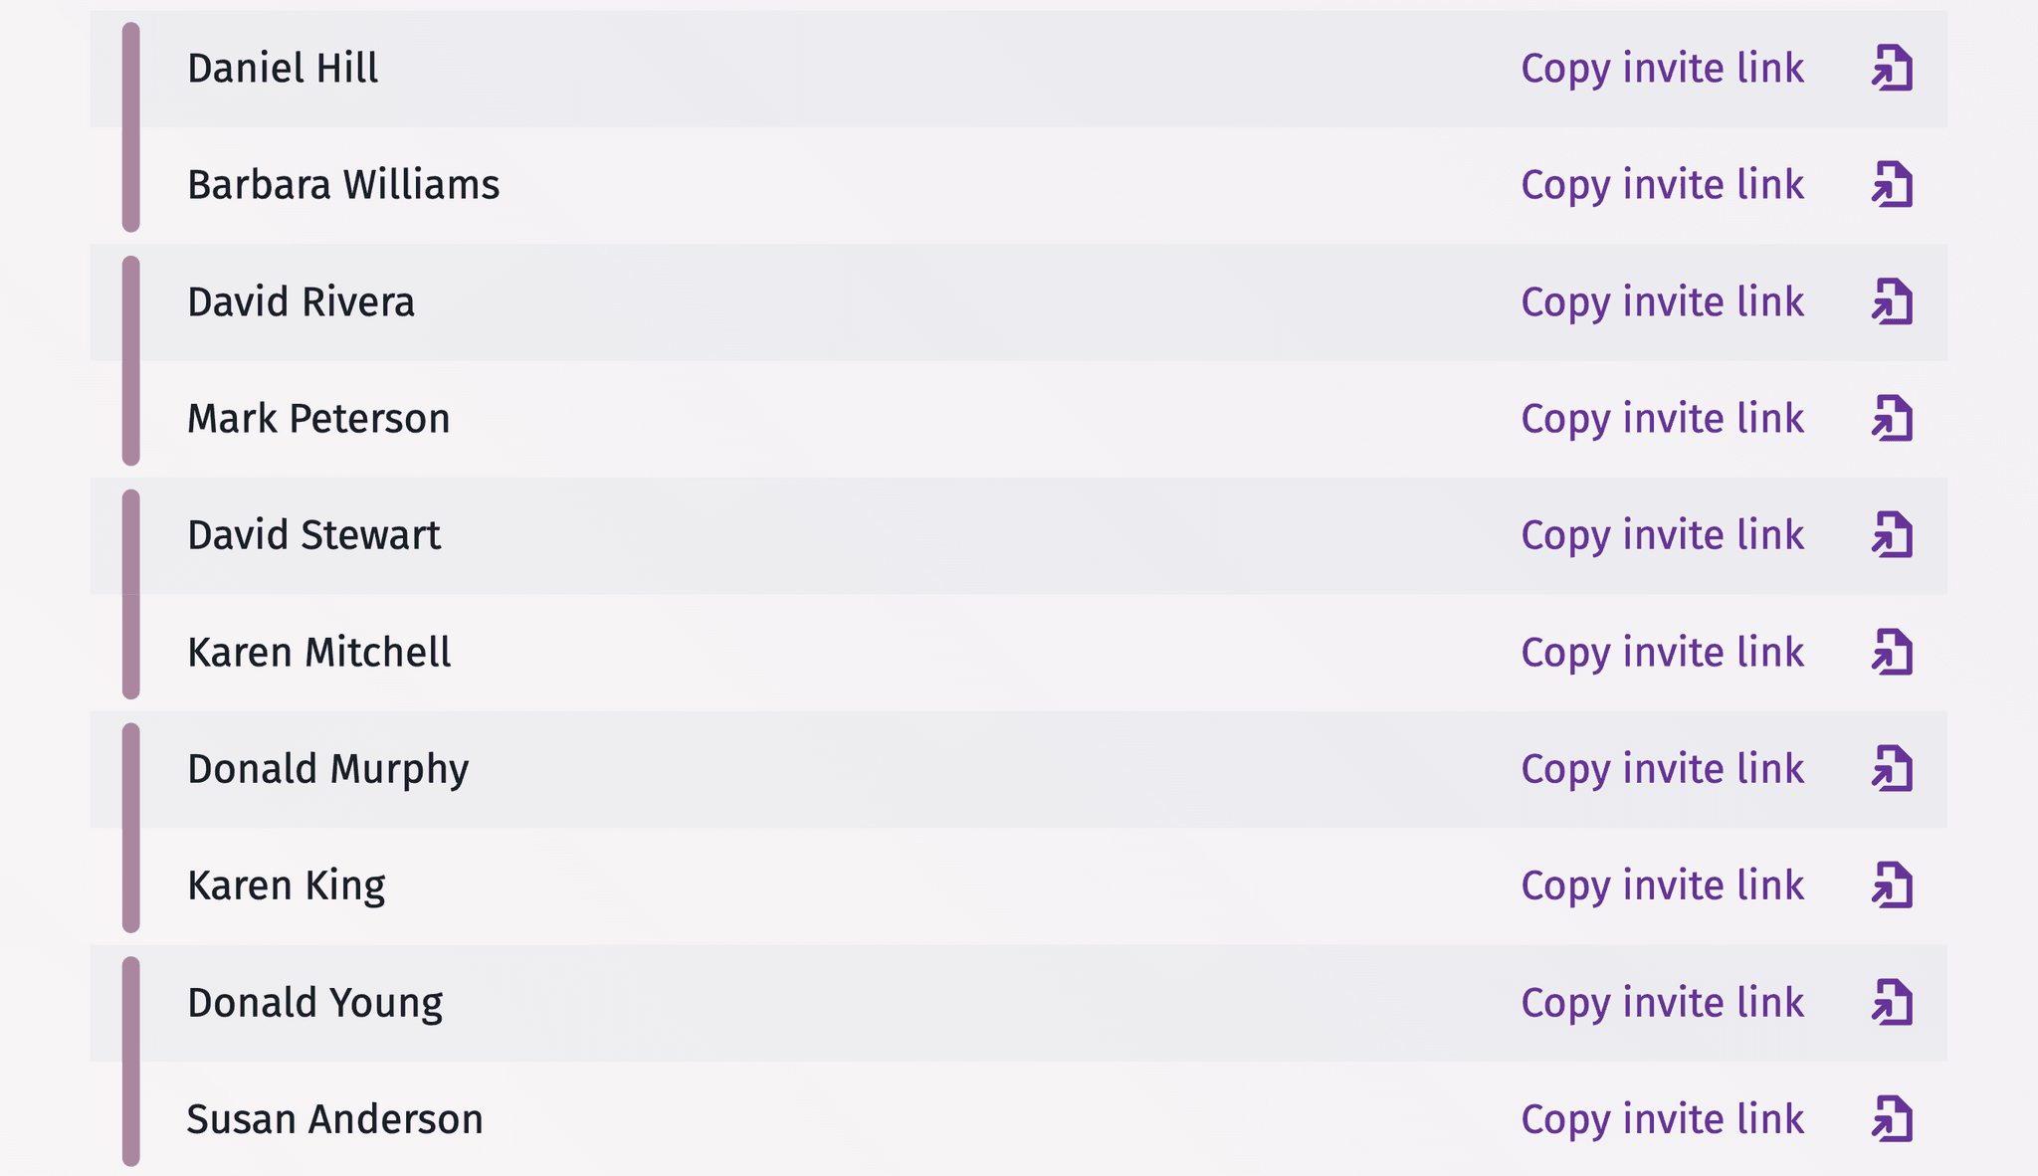Click the export icon beside Karen Mitchell
Viewport: 2038px width, 1176px height.
(1892, 653)
